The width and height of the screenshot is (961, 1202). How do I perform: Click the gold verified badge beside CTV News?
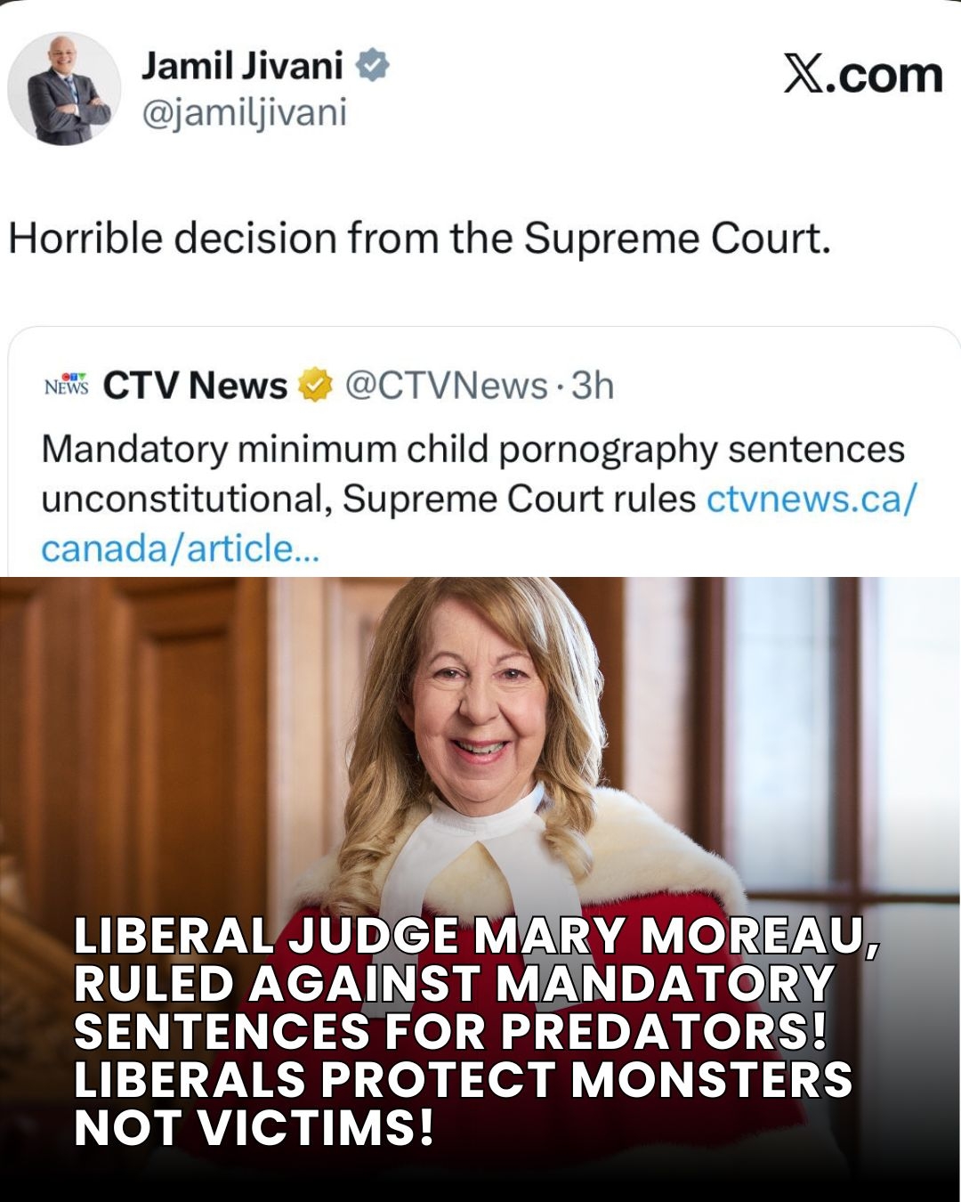click(x=315, y=386)
